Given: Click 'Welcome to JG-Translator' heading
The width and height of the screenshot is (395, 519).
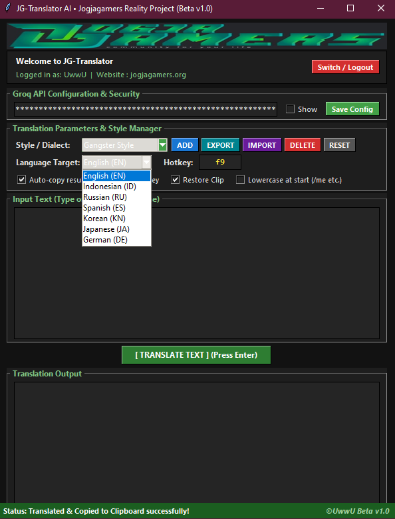Looking at the screenshot, I should coord(65,61).
